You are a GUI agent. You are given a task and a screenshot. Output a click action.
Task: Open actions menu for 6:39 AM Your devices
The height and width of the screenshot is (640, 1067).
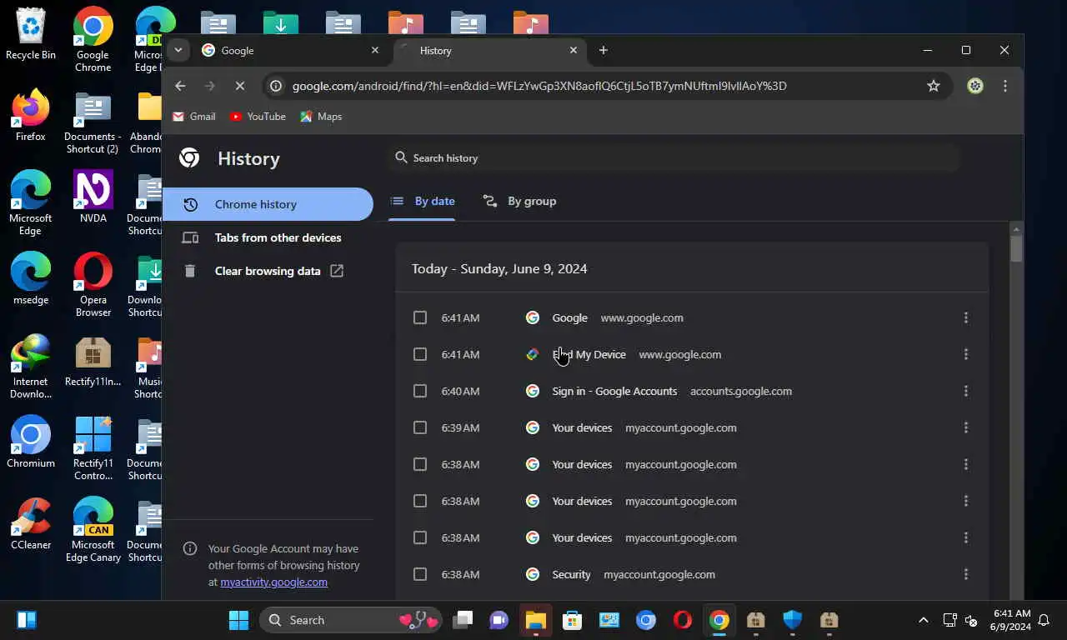(966, 427)
